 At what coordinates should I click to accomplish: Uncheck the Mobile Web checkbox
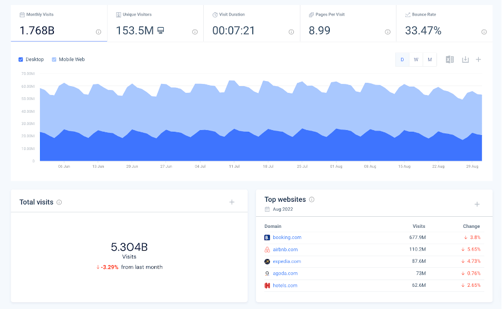[54, 59]
